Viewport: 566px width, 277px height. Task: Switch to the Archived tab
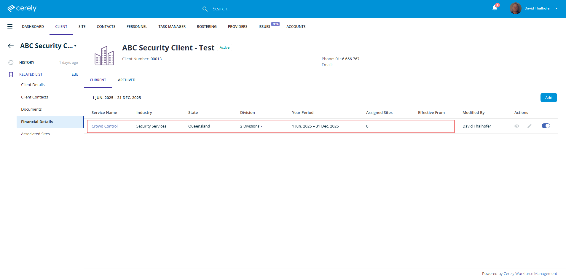click(x=127, y=80)
